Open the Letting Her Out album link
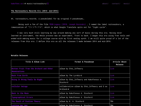141x106 pixels. coord(20,105)
